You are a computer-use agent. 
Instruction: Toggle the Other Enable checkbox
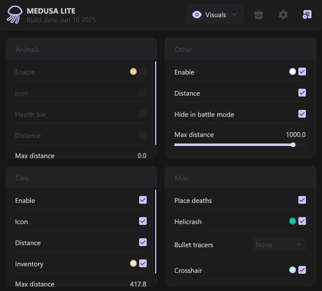click(x=302, y=72)
